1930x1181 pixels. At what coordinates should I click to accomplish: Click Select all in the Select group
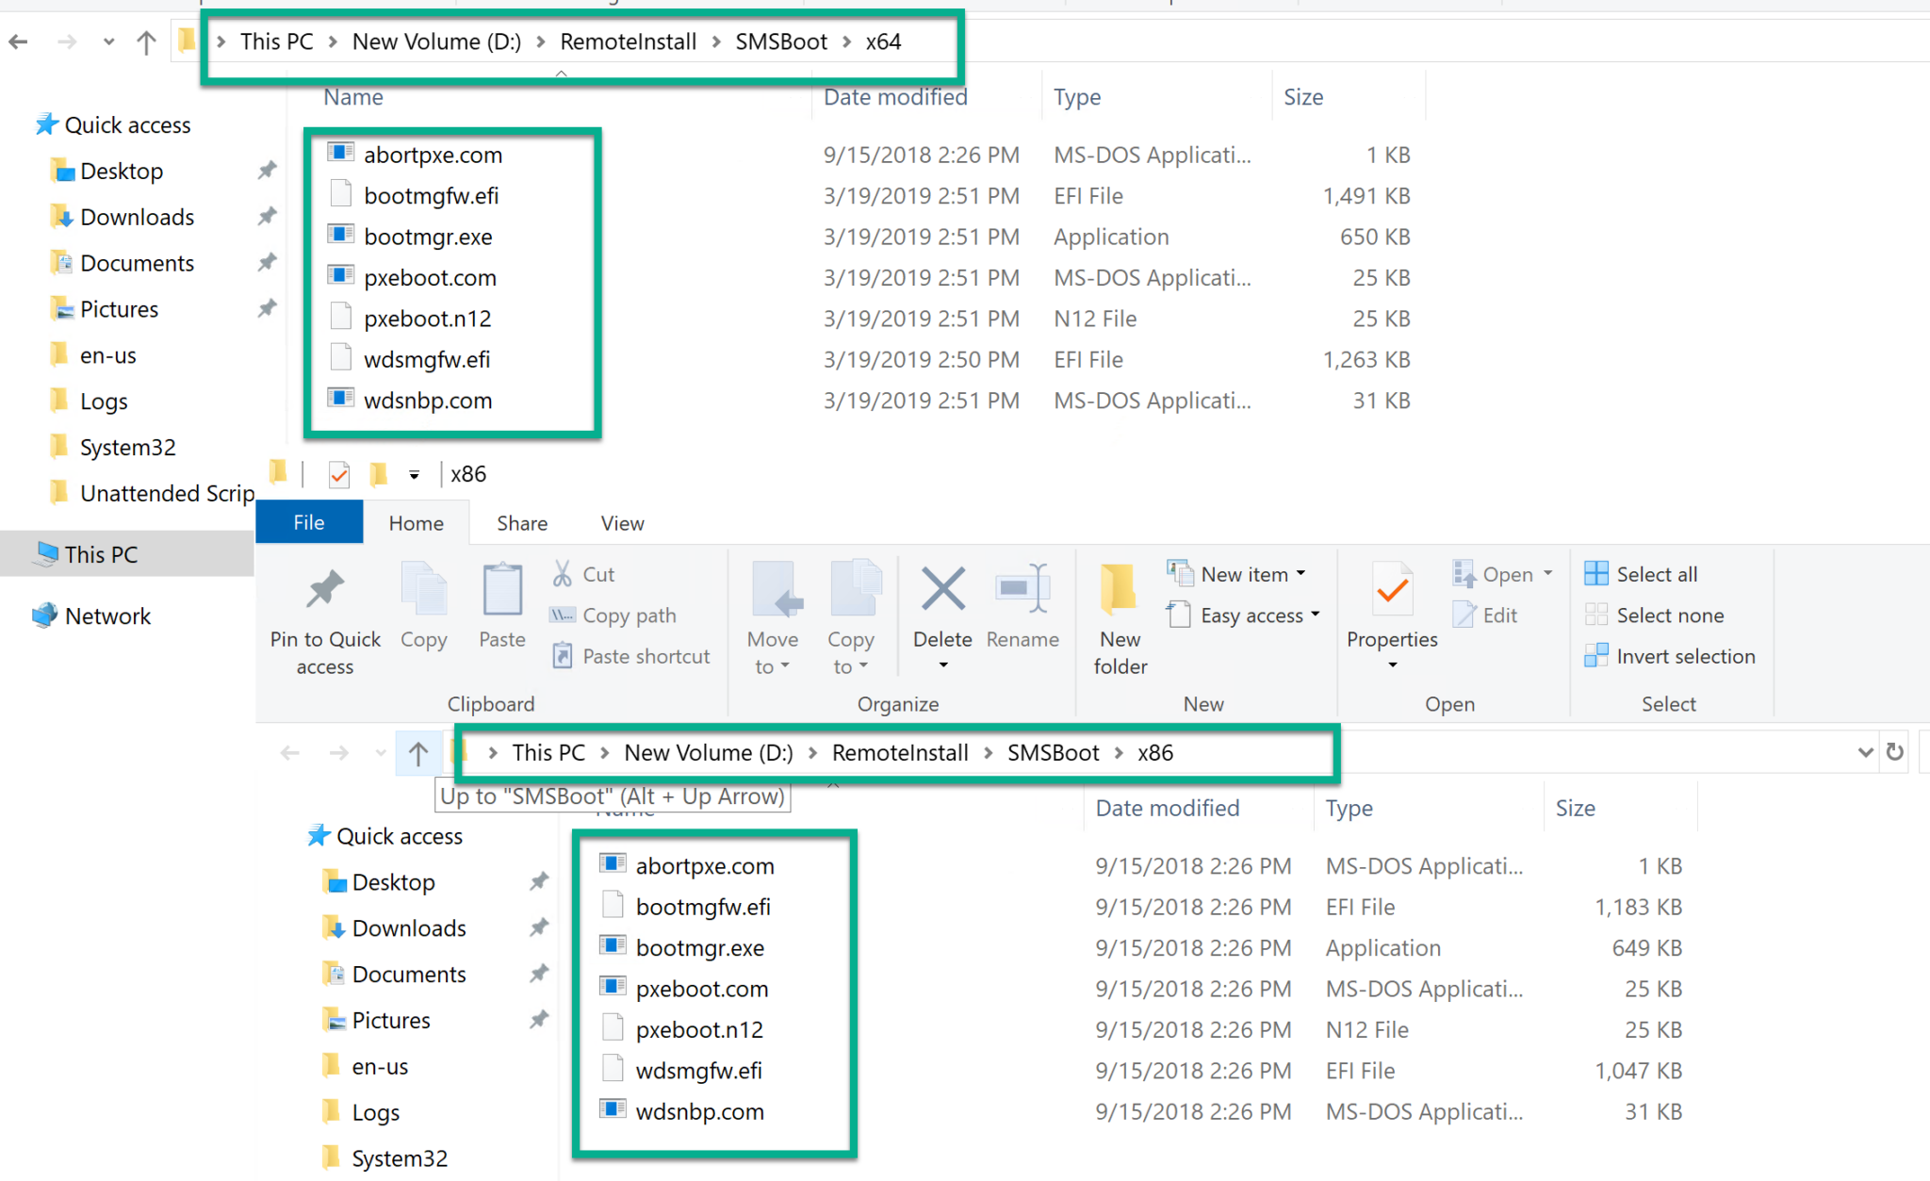click(1655, 573)
